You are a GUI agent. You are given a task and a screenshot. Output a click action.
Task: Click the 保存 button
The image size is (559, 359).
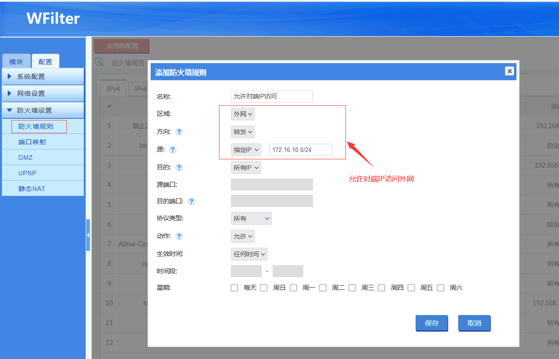click(x=432, y=323)
